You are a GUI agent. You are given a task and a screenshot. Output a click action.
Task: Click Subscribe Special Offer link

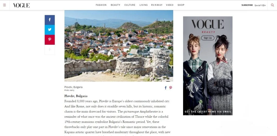pos(253,5)
